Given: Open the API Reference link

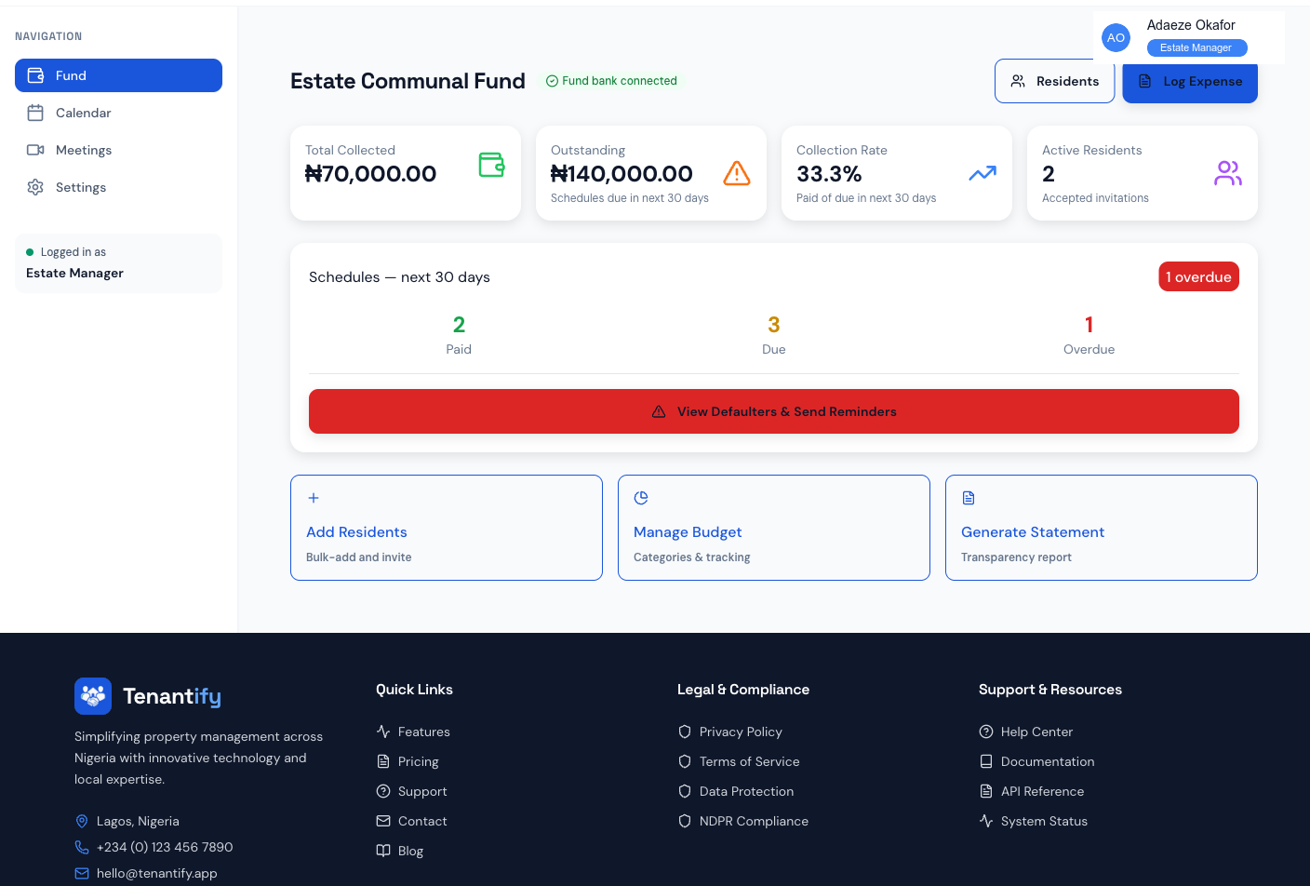Looking at the screenshot, I should tap(1042, 791).
